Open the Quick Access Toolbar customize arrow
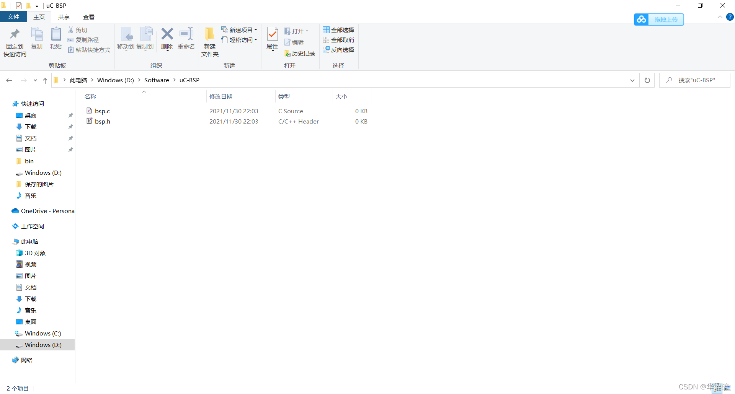735x394 pixels. (x=37, y=6)
